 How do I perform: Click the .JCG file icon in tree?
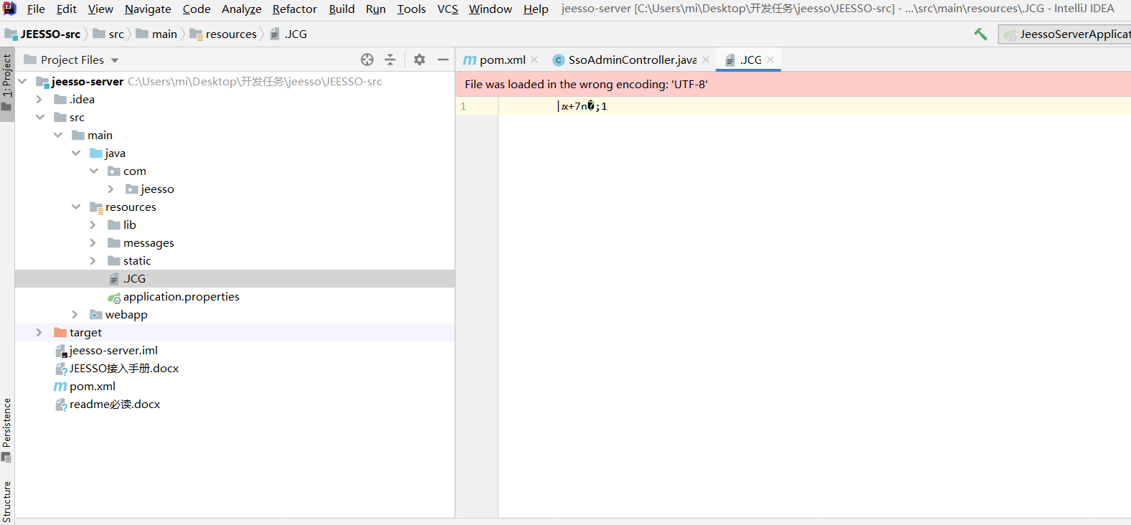tap(114, 279)
